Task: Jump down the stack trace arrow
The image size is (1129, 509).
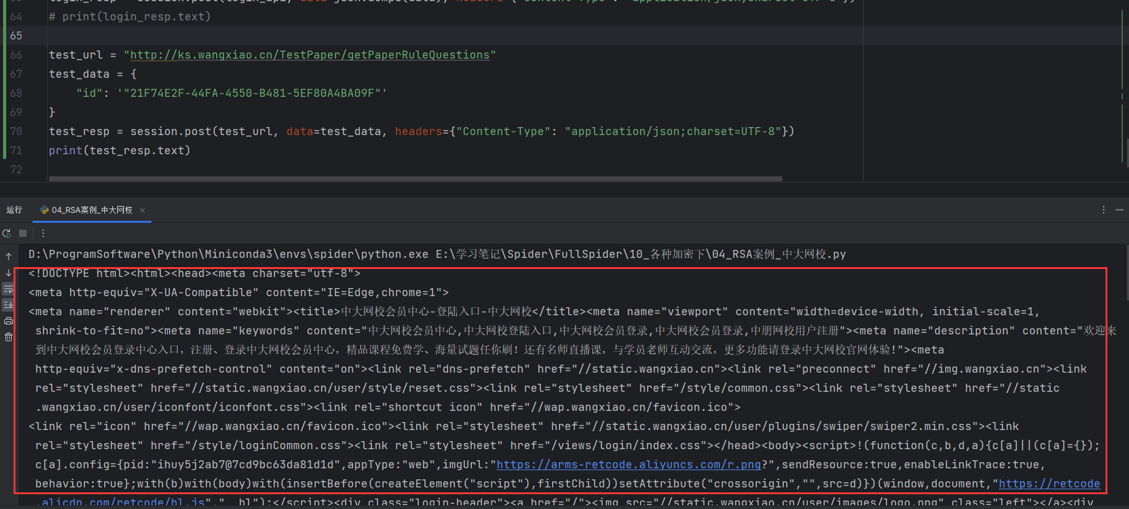Action: pyautogui.click(x=9, y=273)
